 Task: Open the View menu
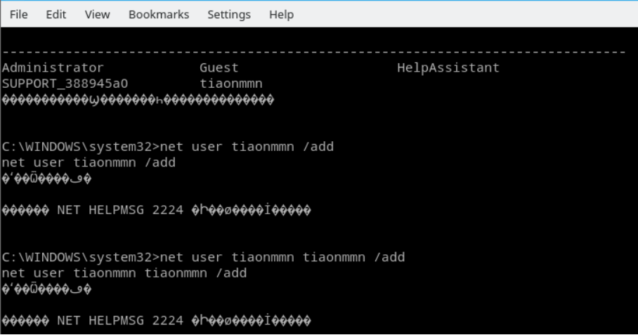[x=92, y=15]
